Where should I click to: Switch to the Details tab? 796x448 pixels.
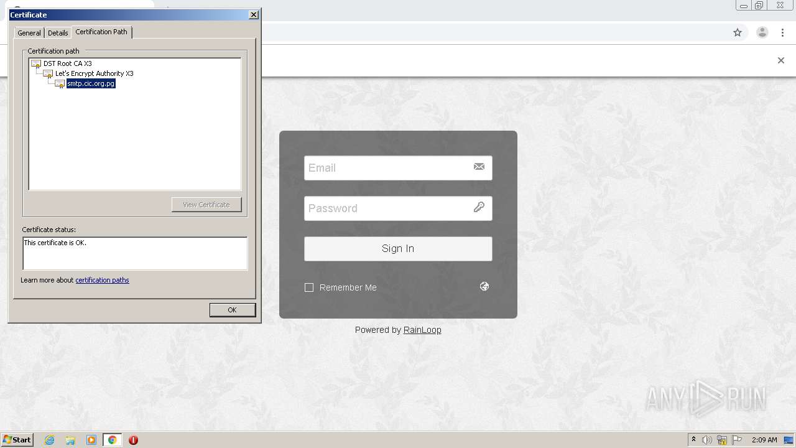tap(58, 33)
